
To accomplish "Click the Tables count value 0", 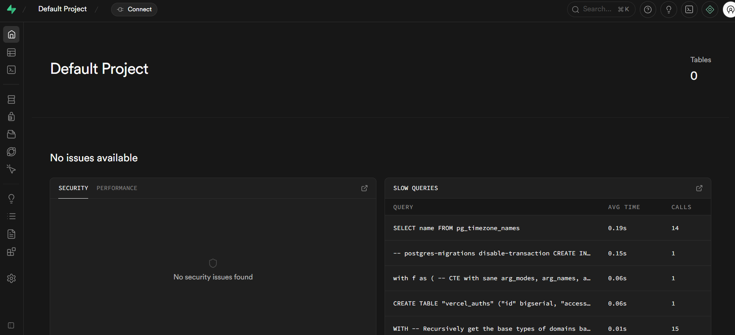I will [694, 76].
